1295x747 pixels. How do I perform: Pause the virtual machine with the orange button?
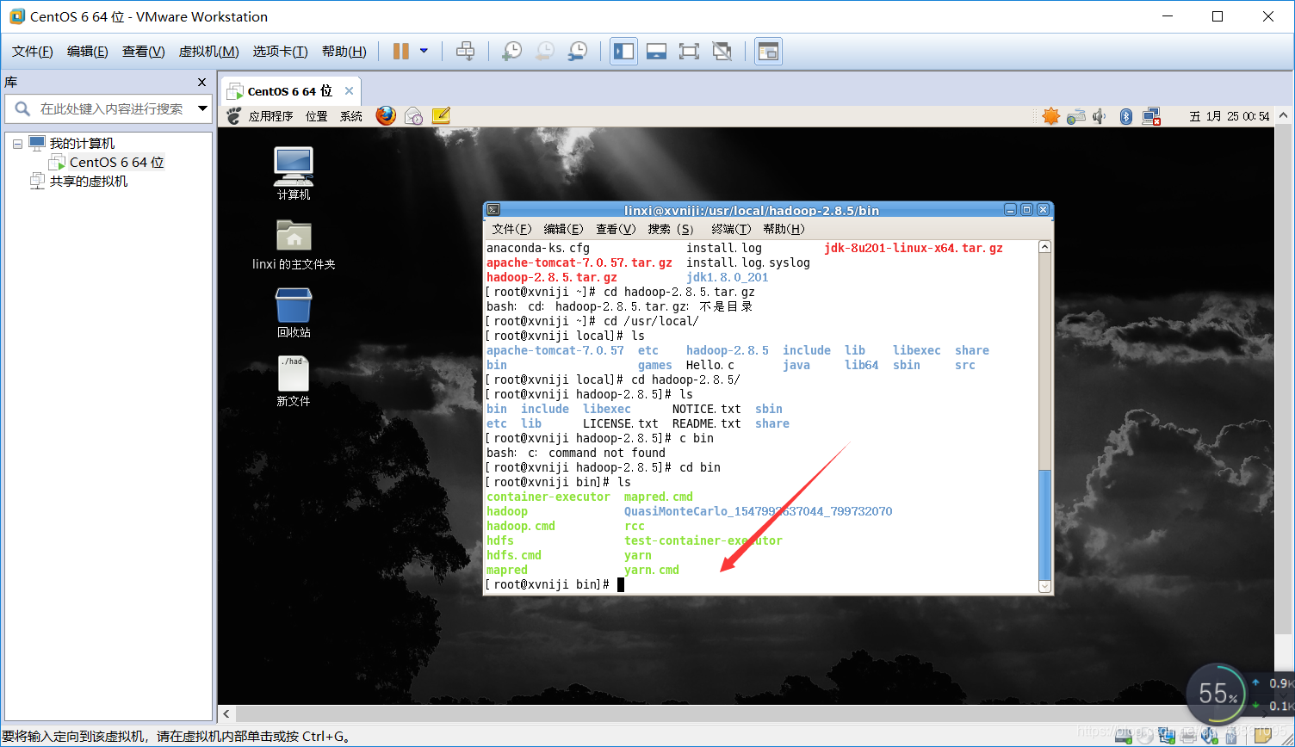tap(400, 52)
